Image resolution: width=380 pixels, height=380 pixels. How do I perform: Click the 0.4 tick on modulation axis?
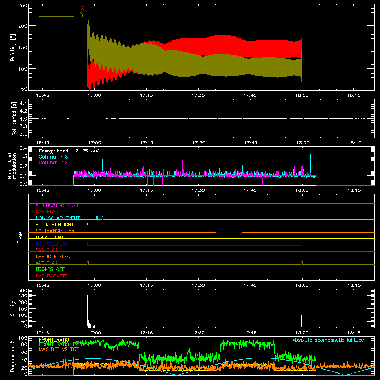(x=23, y=148)
